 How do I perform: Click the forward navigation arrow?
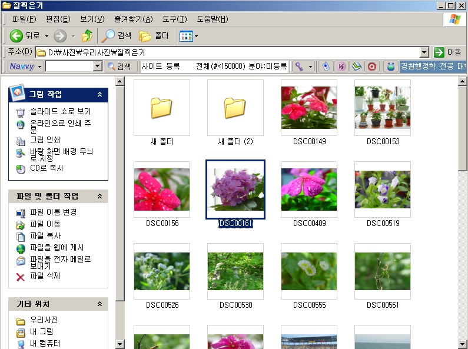[x=60, y=36]
